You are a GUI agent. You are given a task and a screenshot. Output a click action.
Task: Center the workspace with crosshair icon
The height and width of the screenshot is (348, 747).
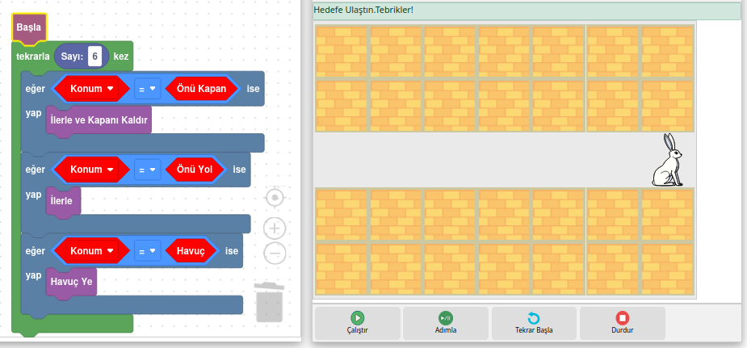[275, 198]
